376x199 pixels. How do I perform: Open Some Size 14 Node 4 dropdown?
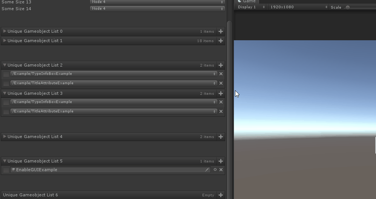pyautogui.click(x=157, y=8)
